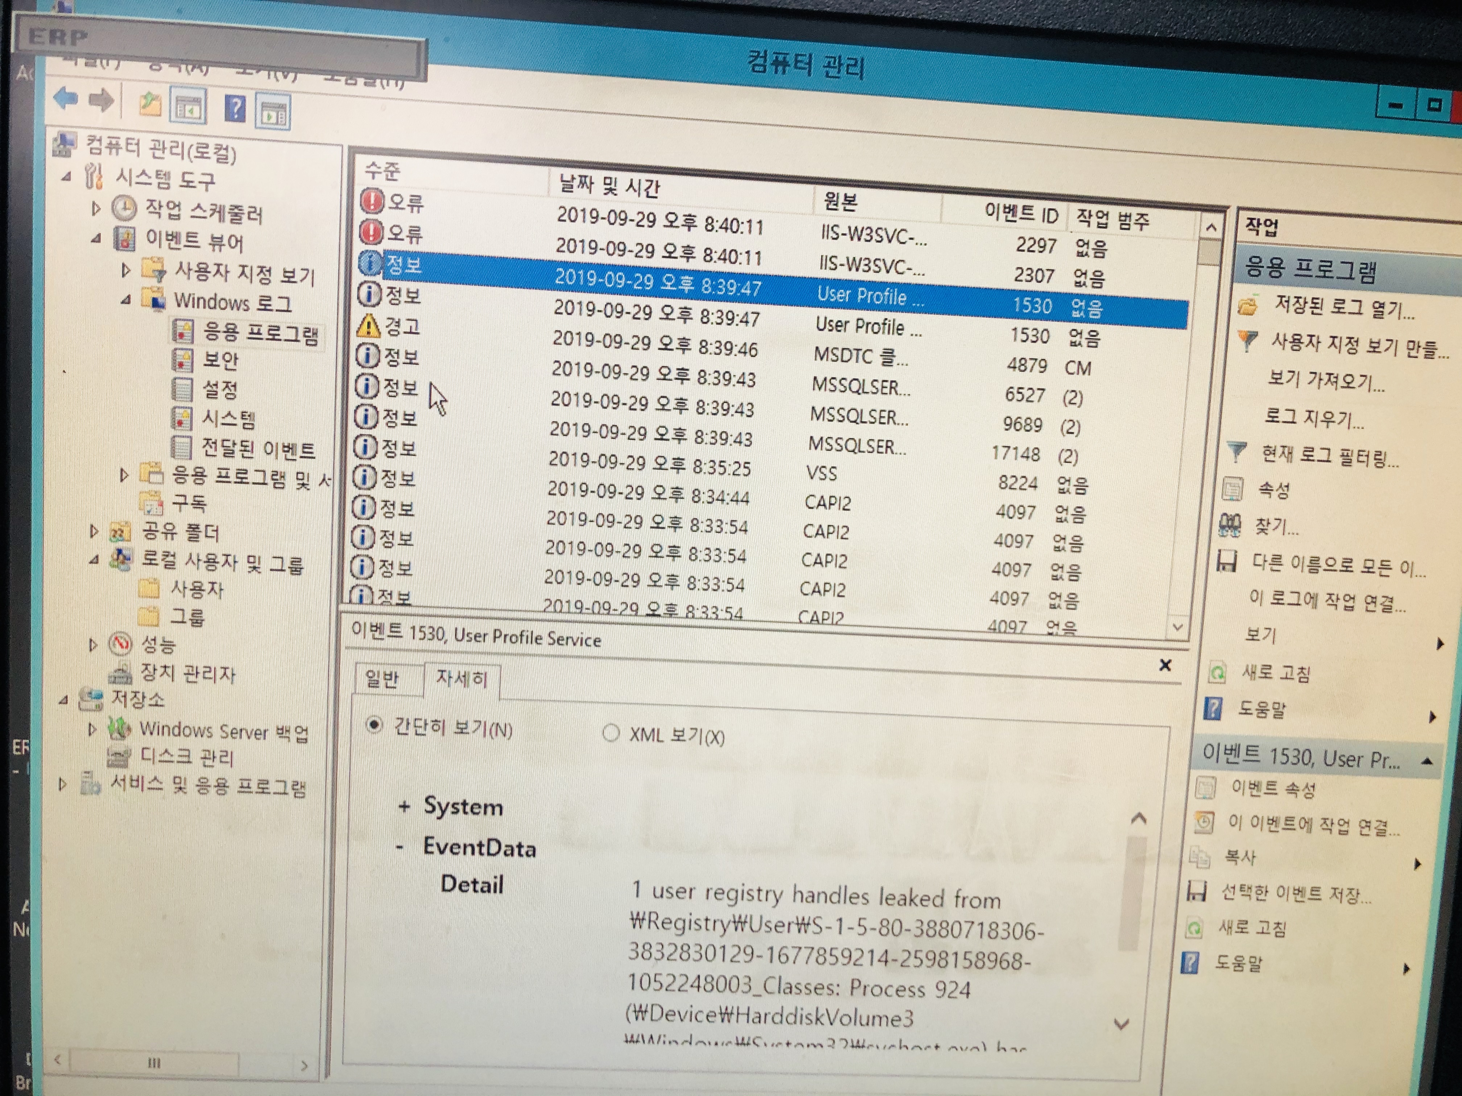This screenshot has width=1462, height=1096.
Task: Open the Device Manager (장치 관리자) node
Action: click(x=187, y=674)
